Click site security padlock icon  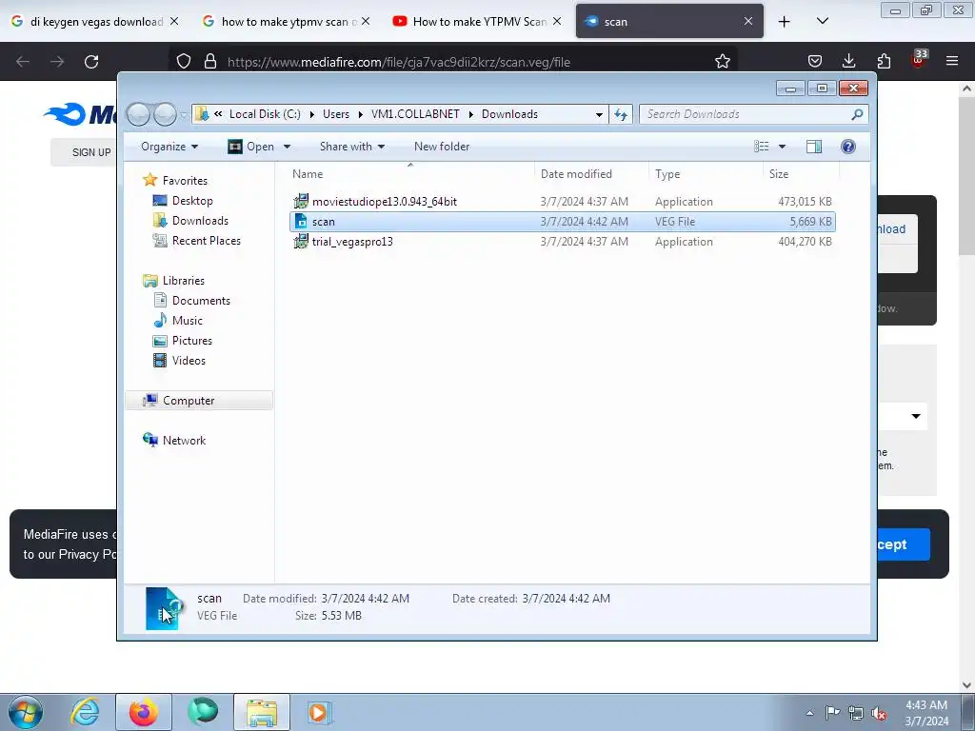(210, 62)
